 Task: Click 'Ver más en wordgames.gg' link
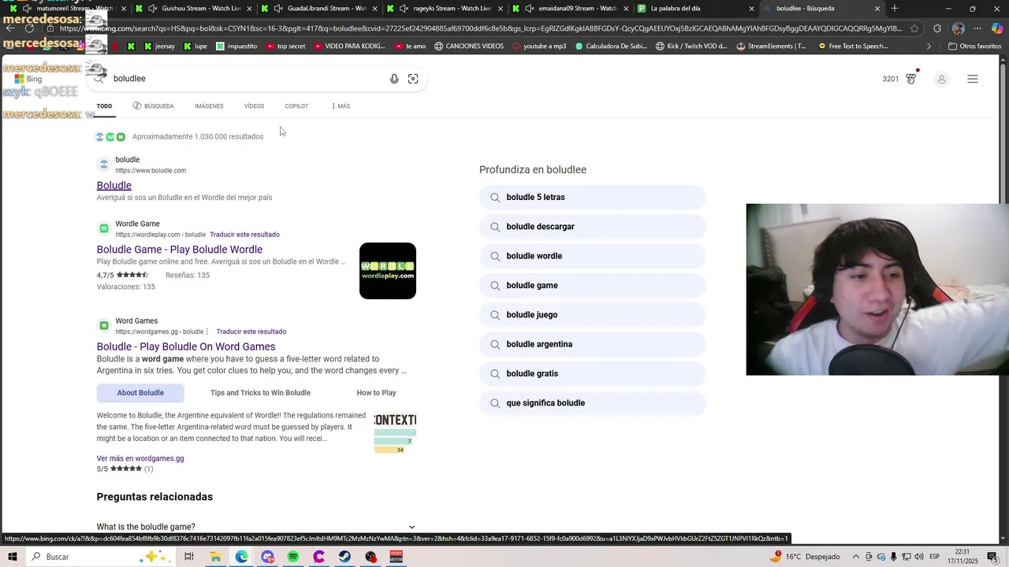coord(140,458)
